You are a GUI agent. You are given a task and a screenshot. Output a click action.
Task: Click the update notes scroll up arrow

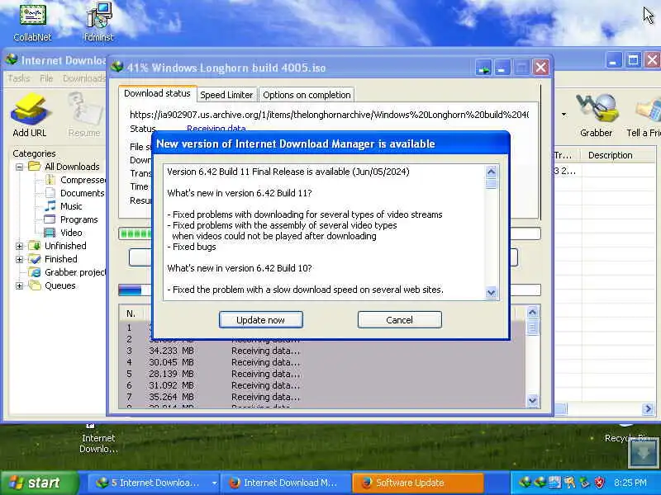tap(491, 172)
